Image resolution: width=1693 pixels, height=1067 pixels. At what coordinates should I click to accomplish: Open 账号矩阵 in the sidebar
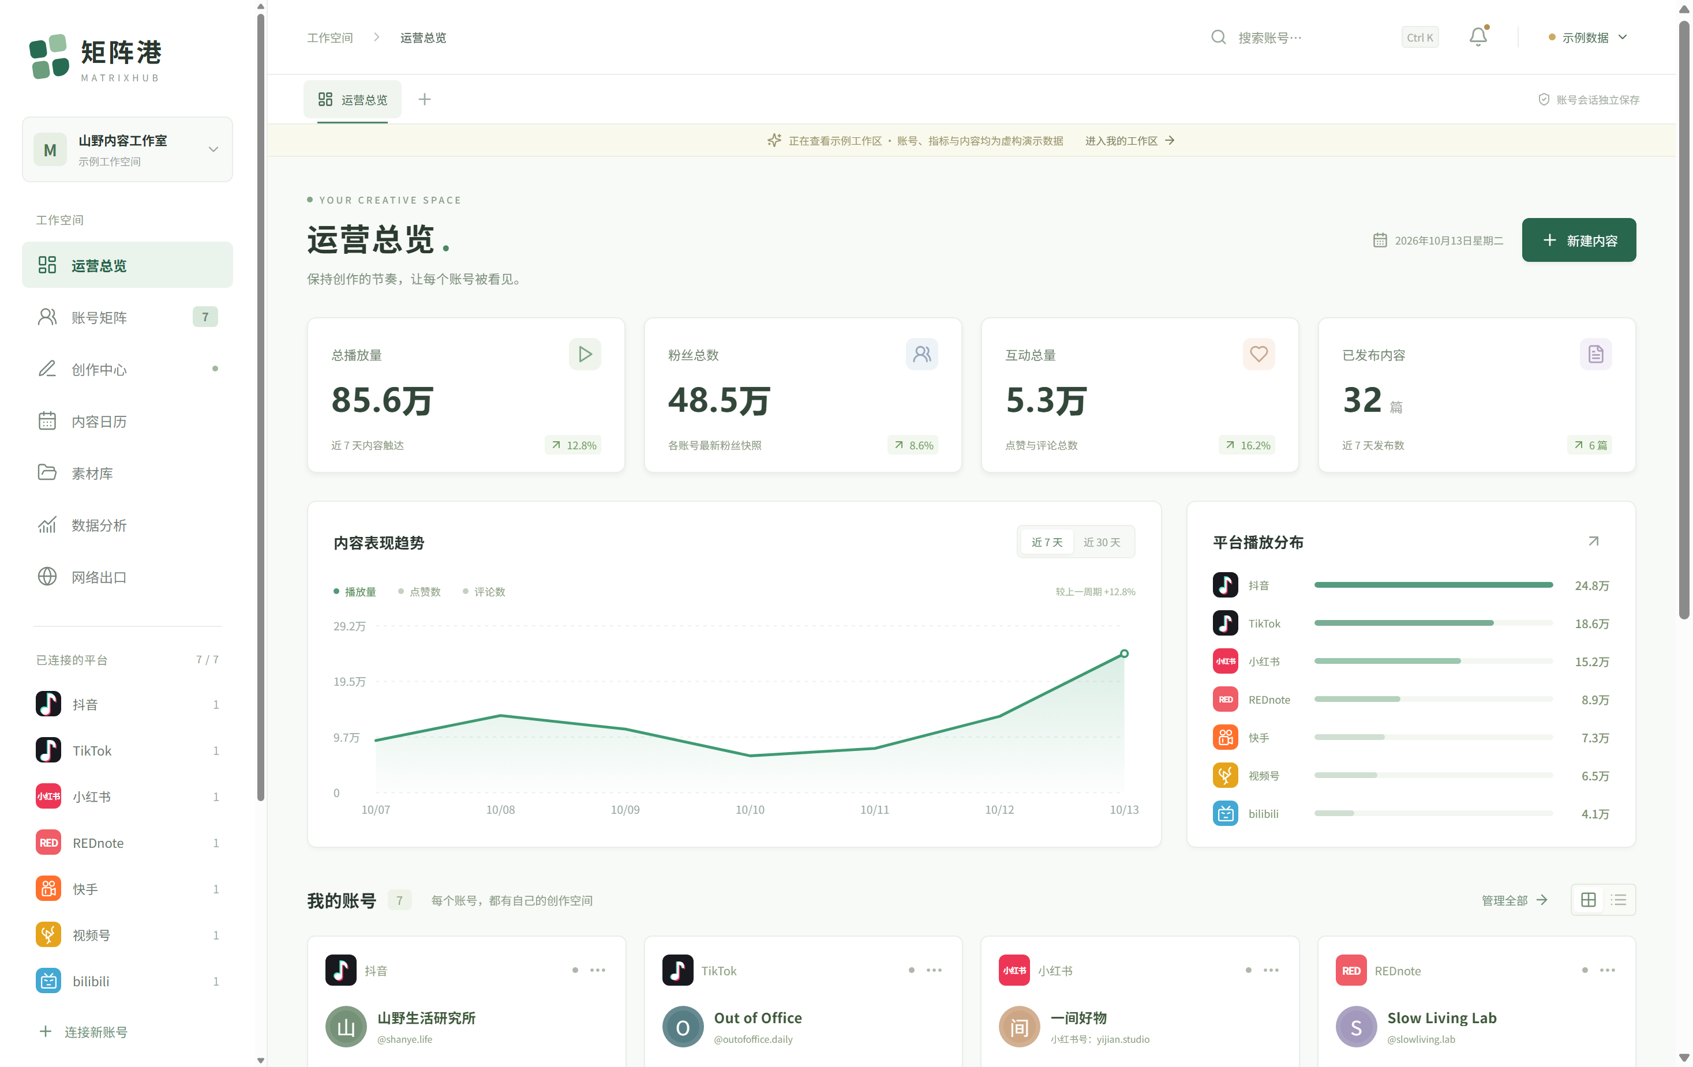(x=128, y=317)
